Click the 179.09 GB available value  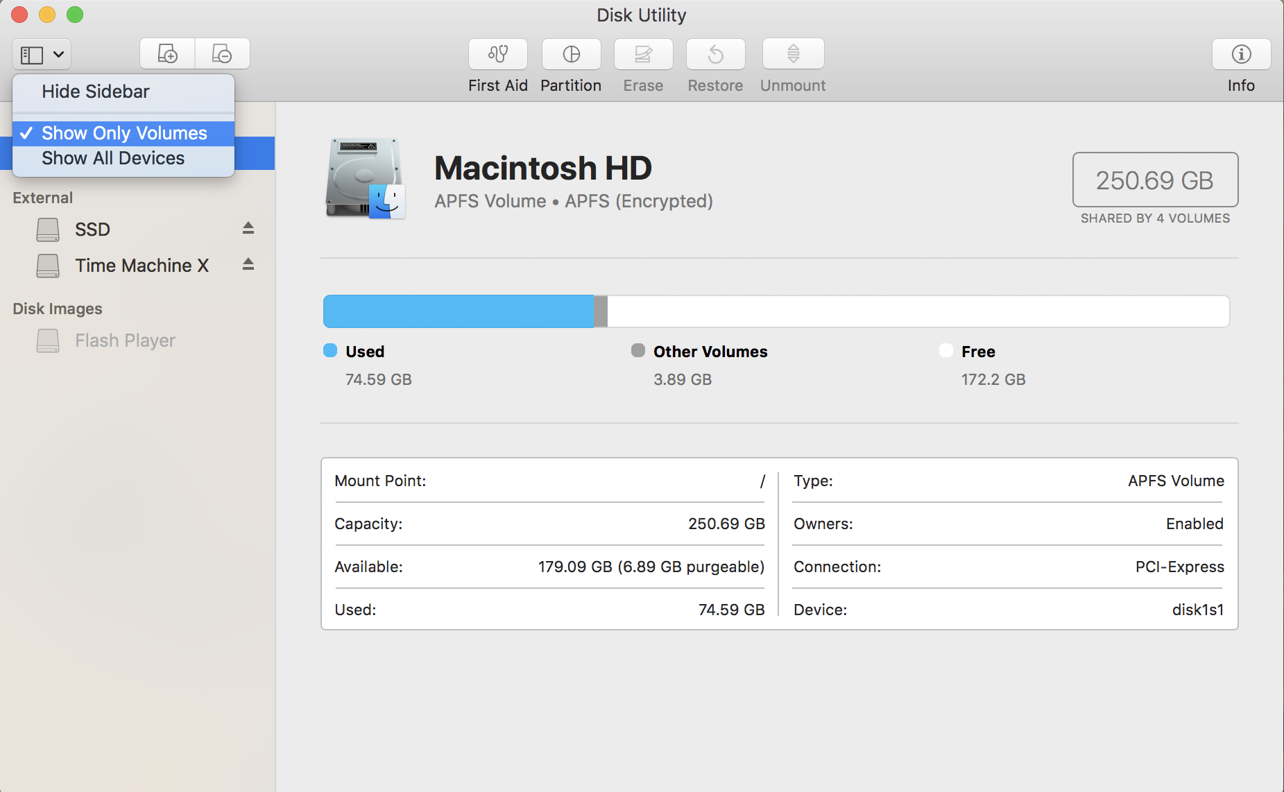click(x=651, y=567)
